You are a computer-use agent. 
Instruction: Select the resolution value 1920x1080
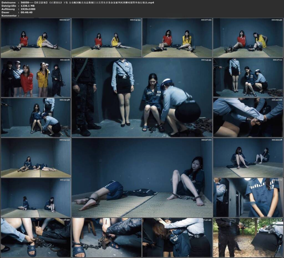click(x=28, y=9)
